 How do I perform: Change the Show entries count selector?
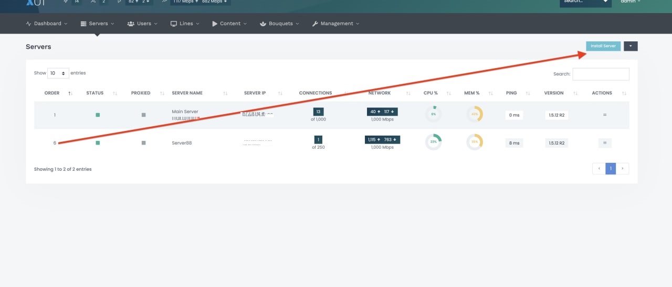[x=58, y=73]
